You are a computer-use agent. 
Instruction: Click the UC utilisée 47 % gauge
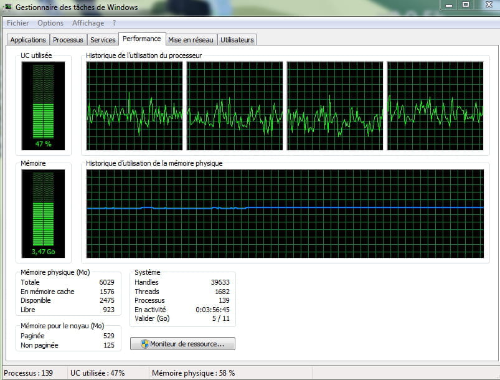pyautogui.click(x=43, y=106)
